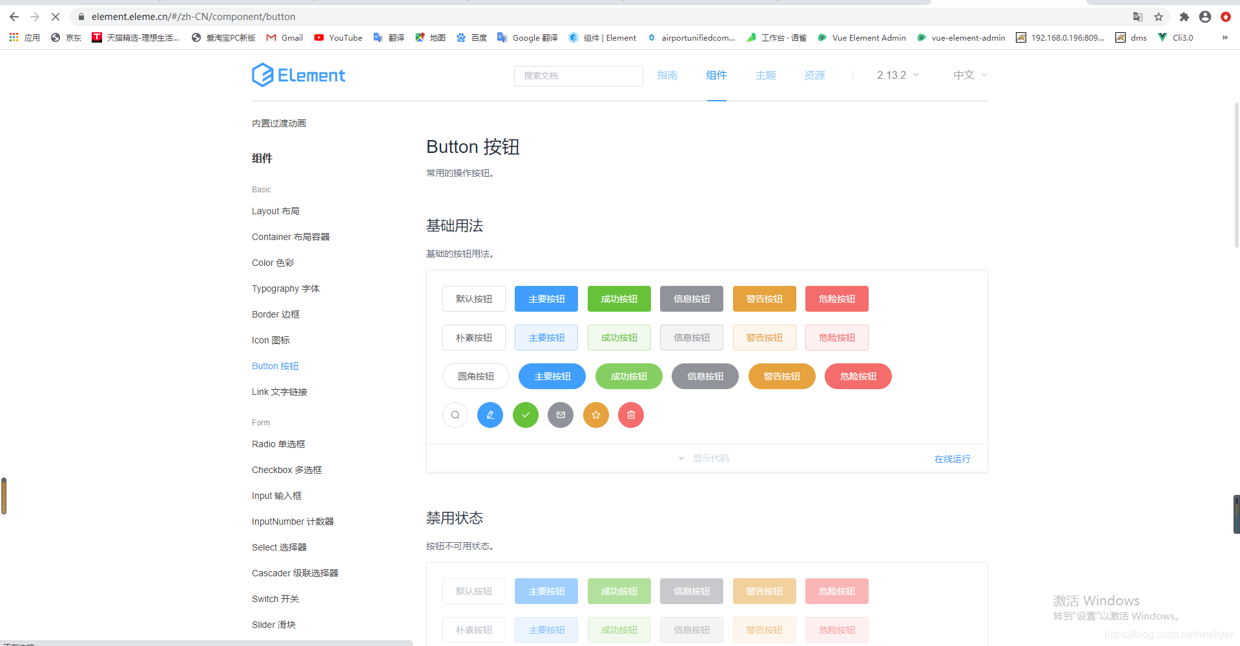
Task: Open the browser extensions puzzle icon
Action: coord(1184,17)
